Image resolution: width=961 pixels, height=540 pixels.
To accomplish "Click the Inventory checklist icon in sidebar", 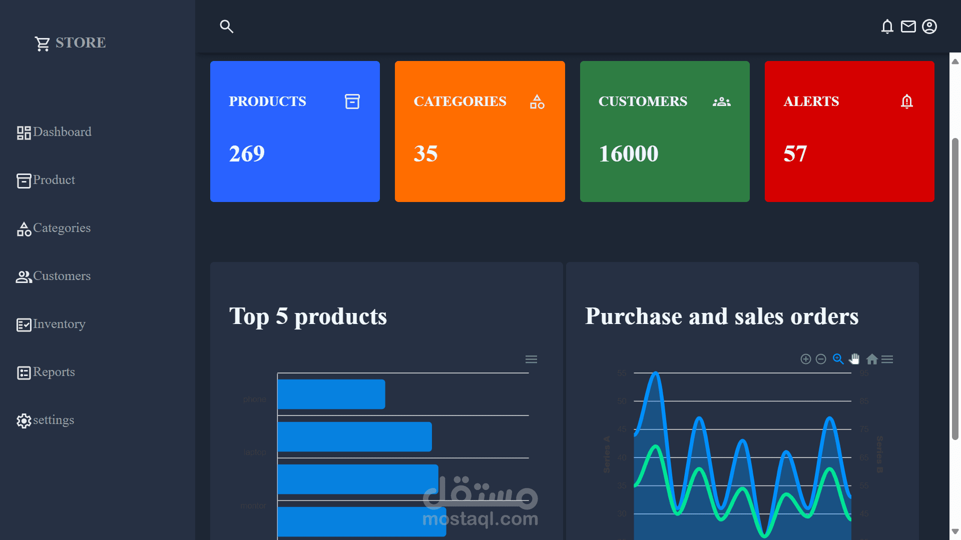I will pyautogui.click(x=24, y=325).
